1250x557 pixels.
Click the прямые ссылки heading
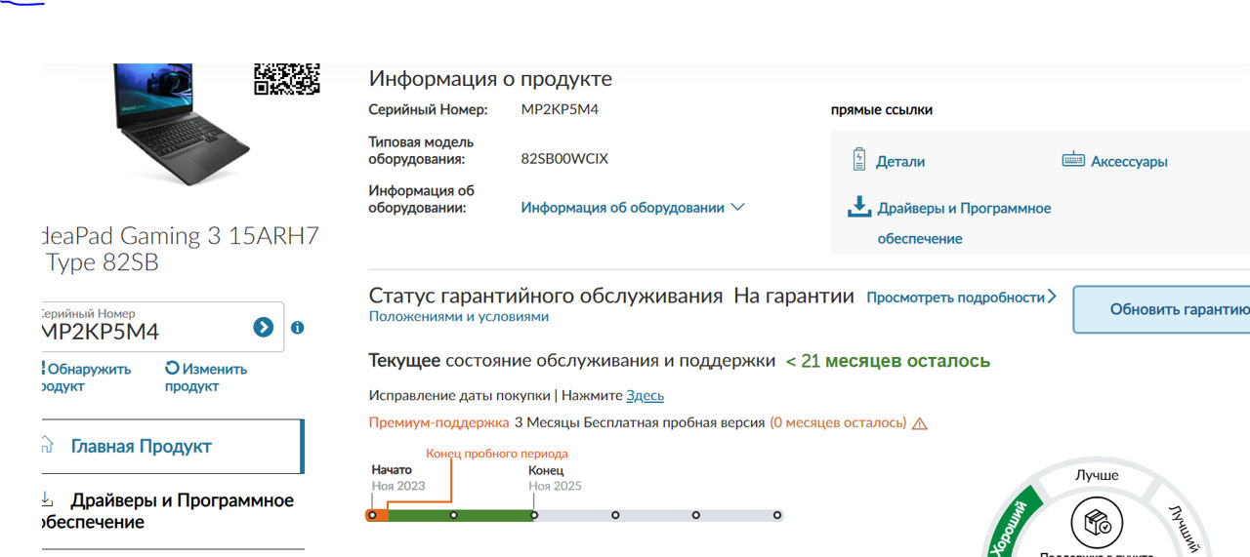pos(882,110)
